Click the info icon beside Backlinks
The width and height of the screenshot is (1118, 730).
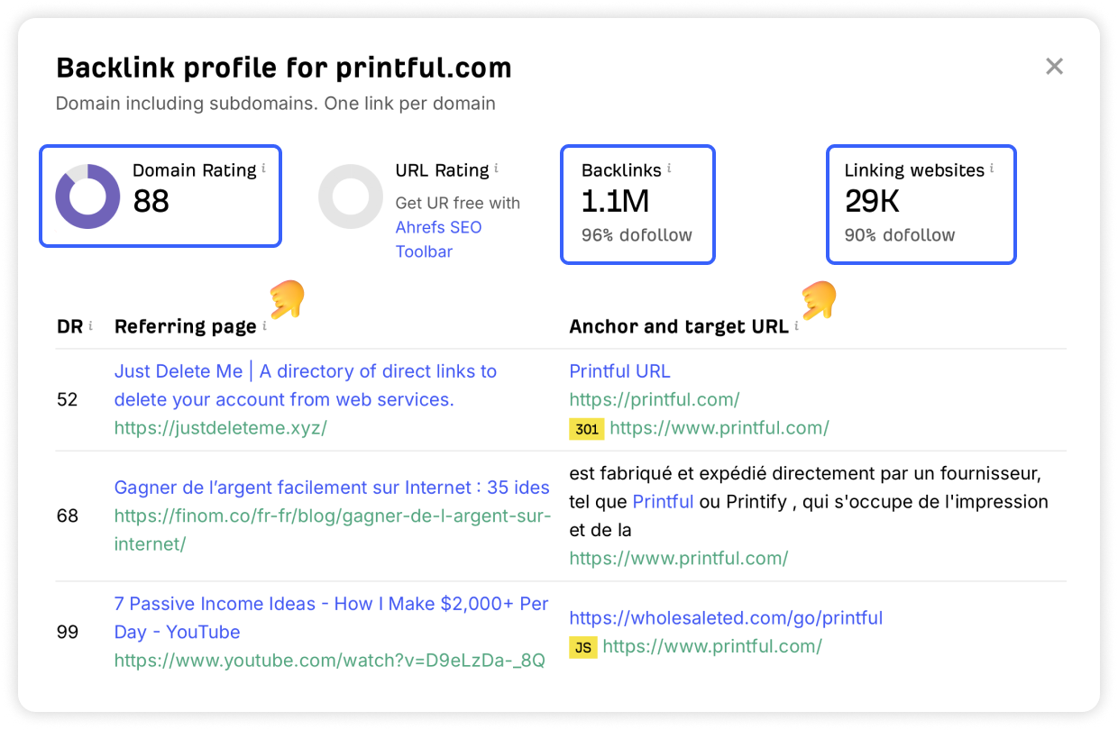pos(669,168)
